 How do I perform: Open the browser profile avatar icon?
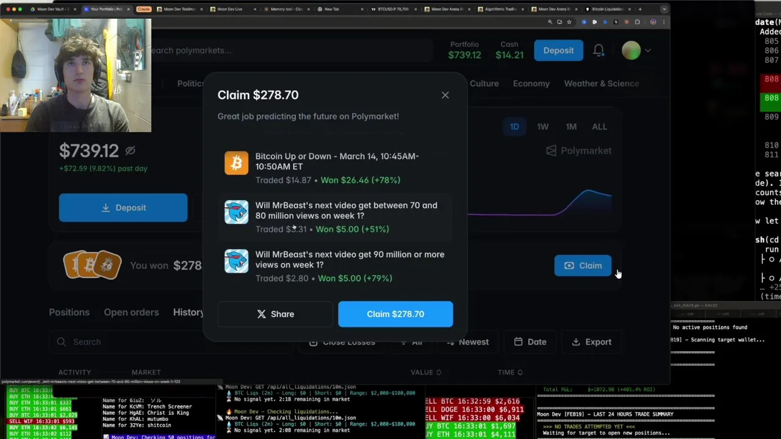coord(653,22)
